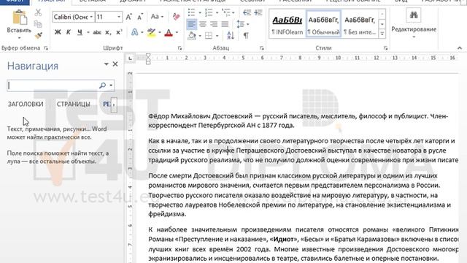Align text left
The image size is (467, 263).
coord(191,24)
